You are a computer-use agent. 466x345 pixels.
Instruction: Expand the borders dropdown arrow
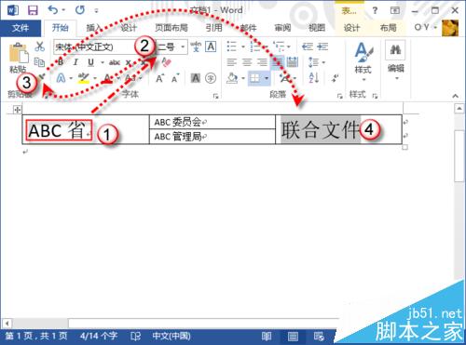[267, 78]
